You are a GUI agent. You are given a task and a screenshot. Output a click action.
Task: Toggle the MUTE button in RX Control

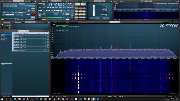click(x=40, y=15)
